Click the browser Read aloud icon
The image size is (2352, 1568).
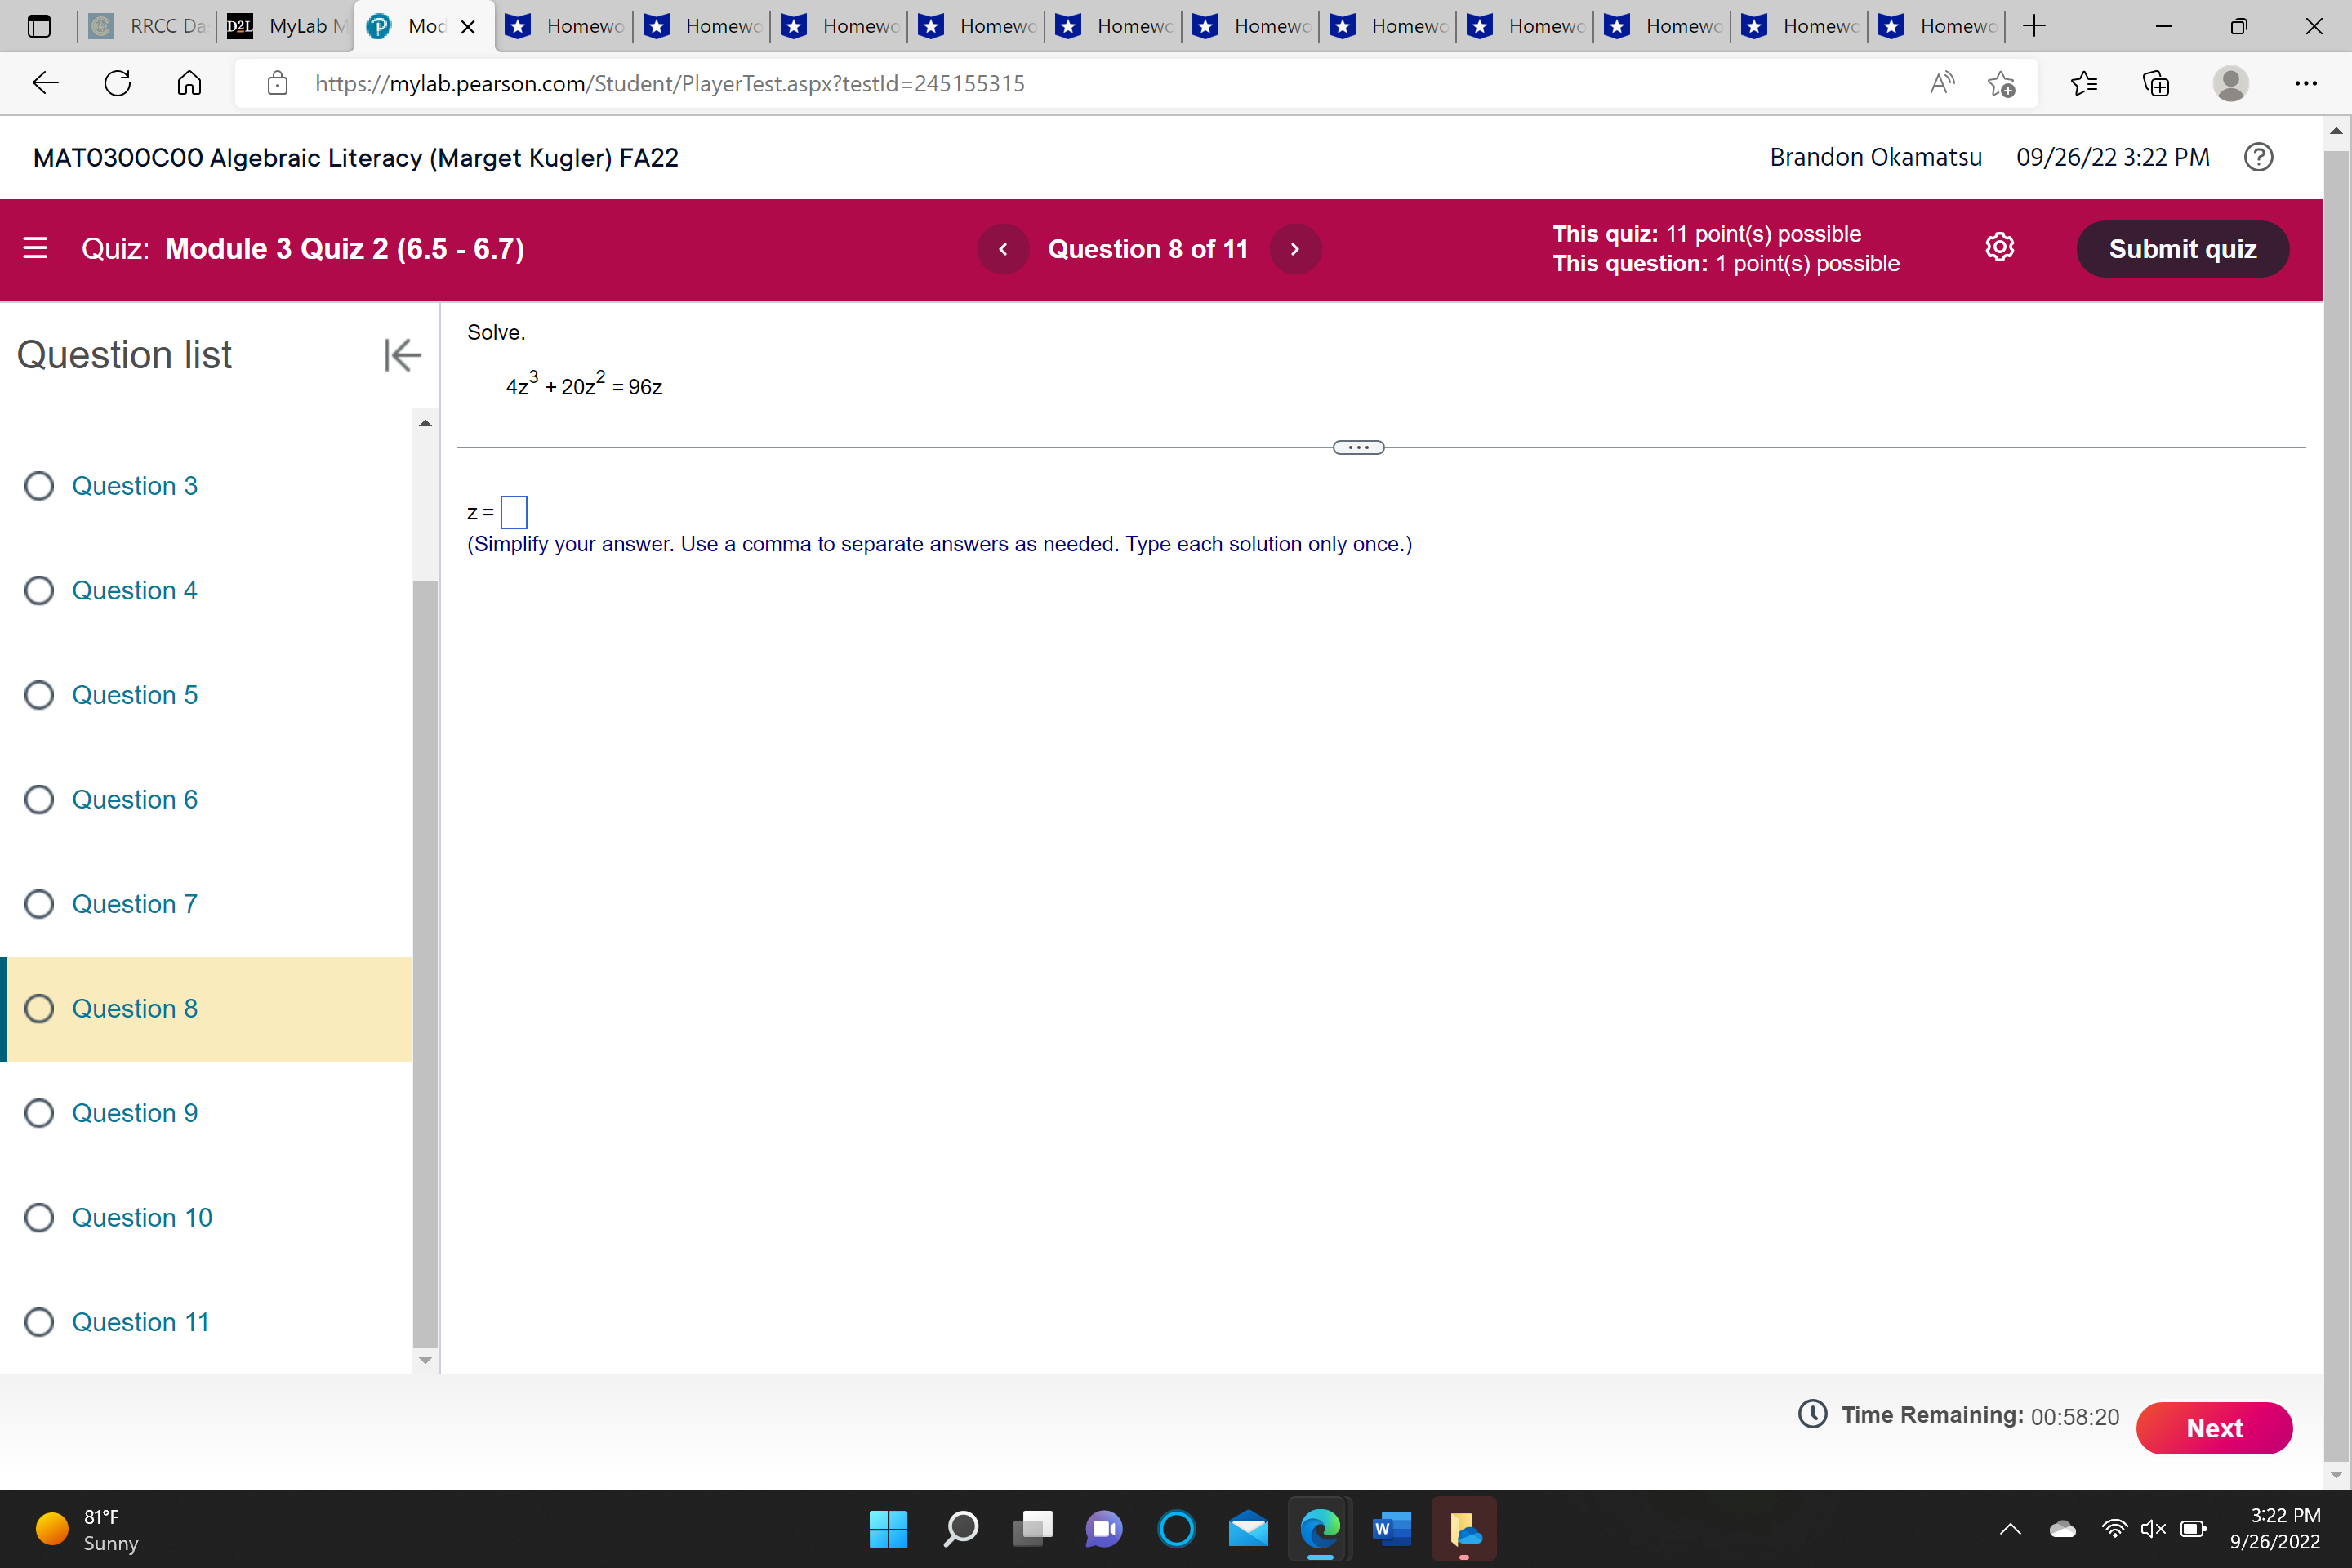pos(1941,83)
